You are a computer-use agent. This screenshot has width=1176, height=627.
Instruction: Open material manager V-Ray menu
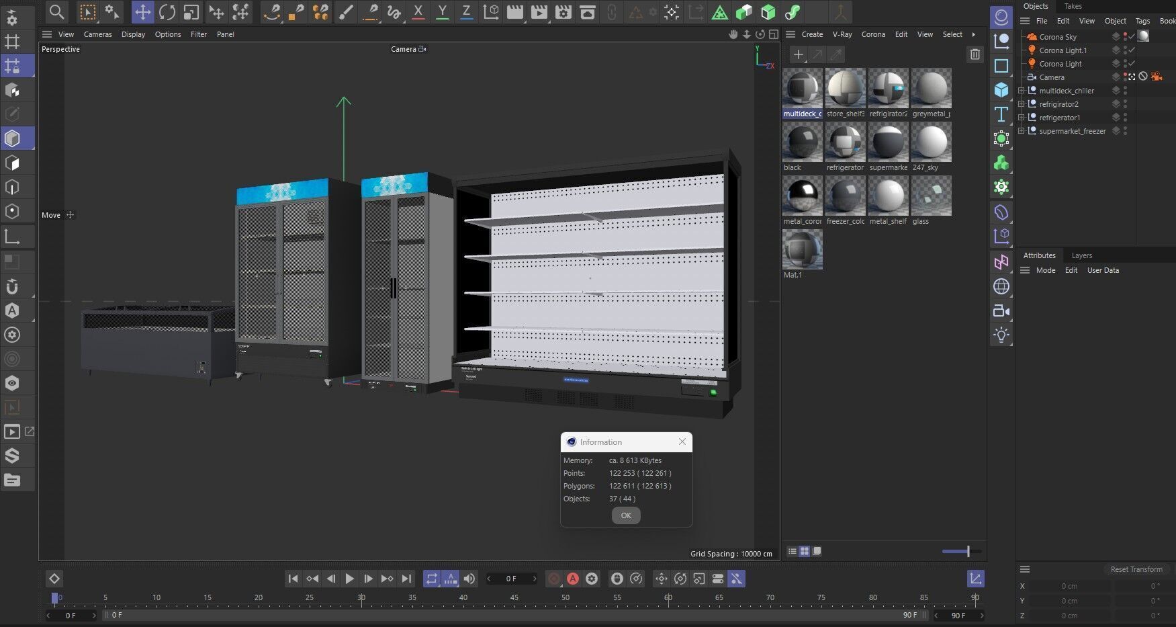point(842,34)
